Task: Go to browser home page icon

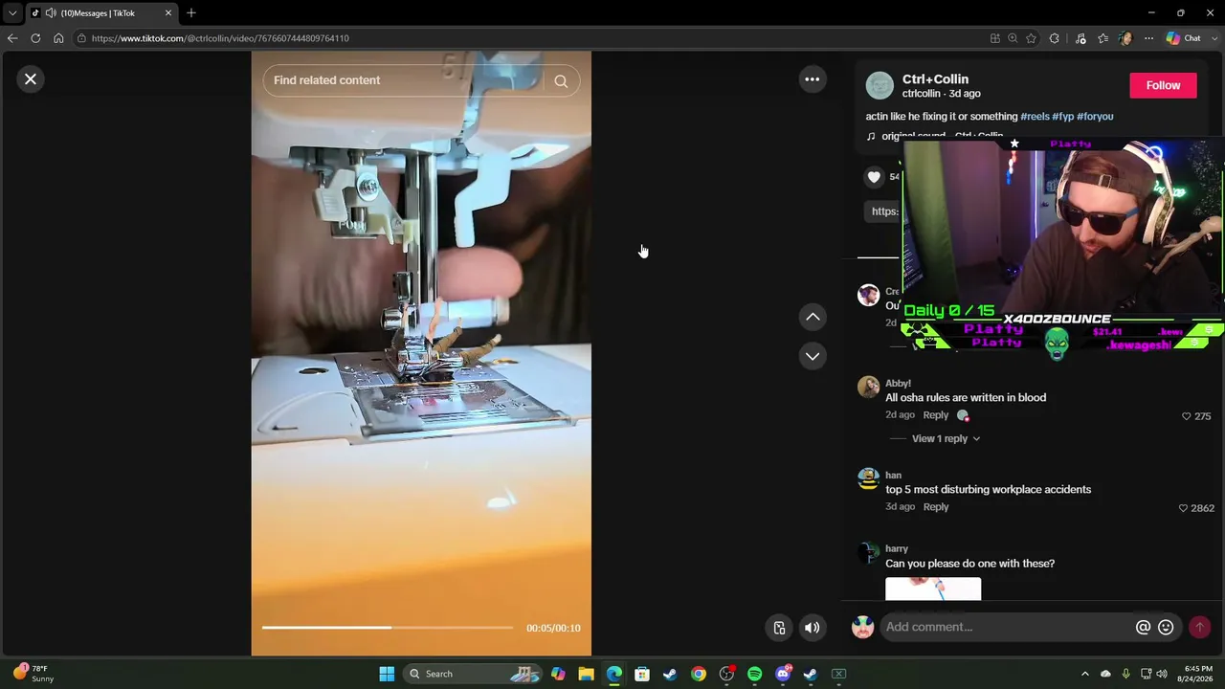Action: [x=58, y=38]
